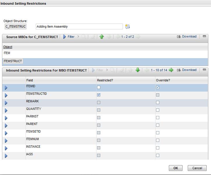
Task: Enable Override for the QUANTITY field
Action: tap(158, 110)
